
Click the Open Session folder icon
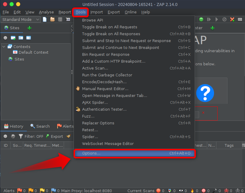52,19
